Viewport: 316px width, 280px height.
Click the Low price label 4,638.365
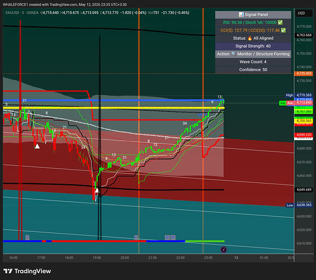(x=304, y=205)
